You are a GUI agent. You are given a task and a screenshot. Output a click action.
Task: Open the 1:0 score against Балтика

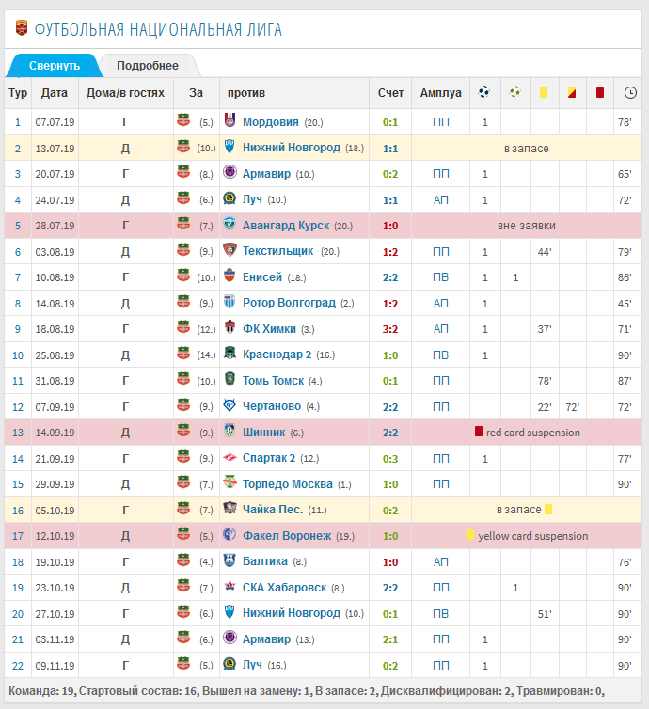(390, 562)
